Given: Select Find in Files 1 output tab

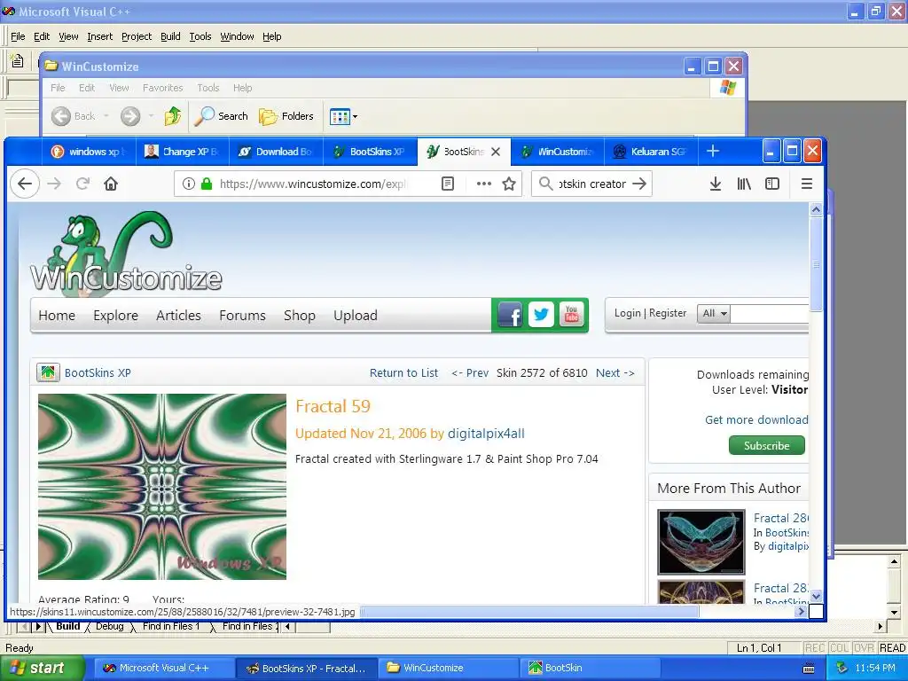Looking at the screenshot, I should point(171,626).
